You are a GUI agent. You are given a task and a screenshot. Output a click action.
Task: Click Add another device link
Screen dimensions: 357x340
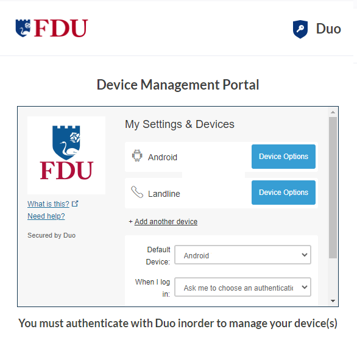(x=166, y=222)
